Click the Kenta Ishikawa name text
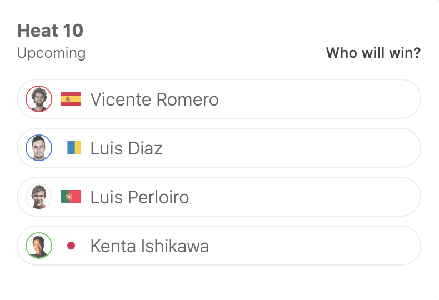The image size is (439, 300). click(x=149, y=246)
